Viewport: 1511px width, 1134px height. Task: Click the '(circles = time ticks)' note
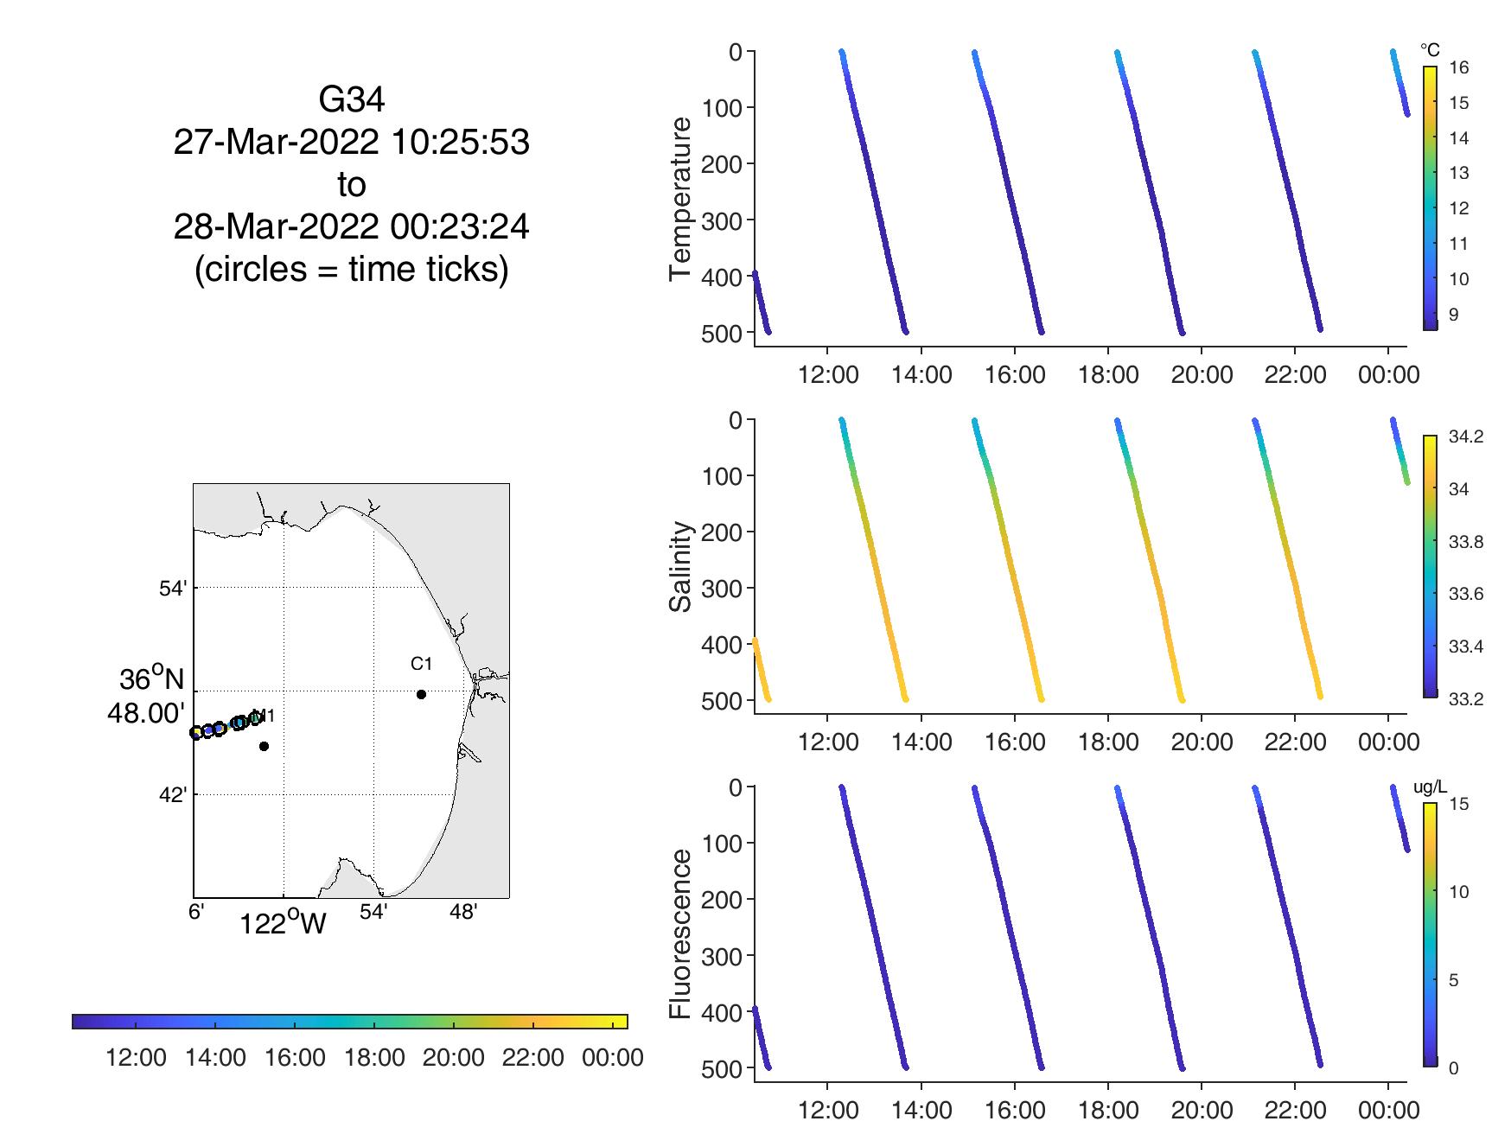[351, 270]
